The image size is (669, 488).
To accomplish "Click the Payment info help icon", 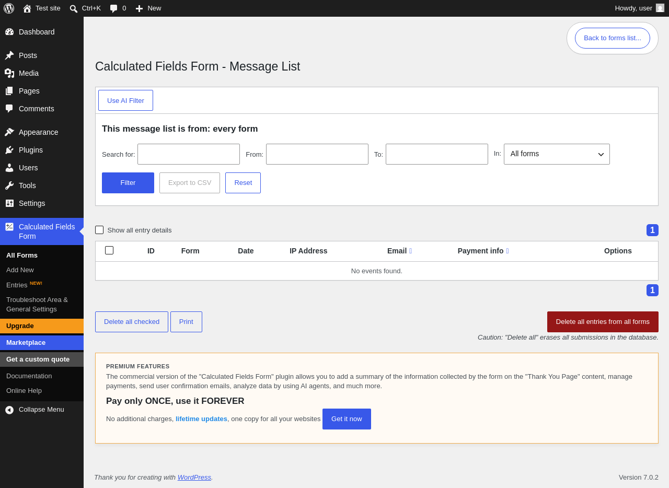I will pos(507,251).
